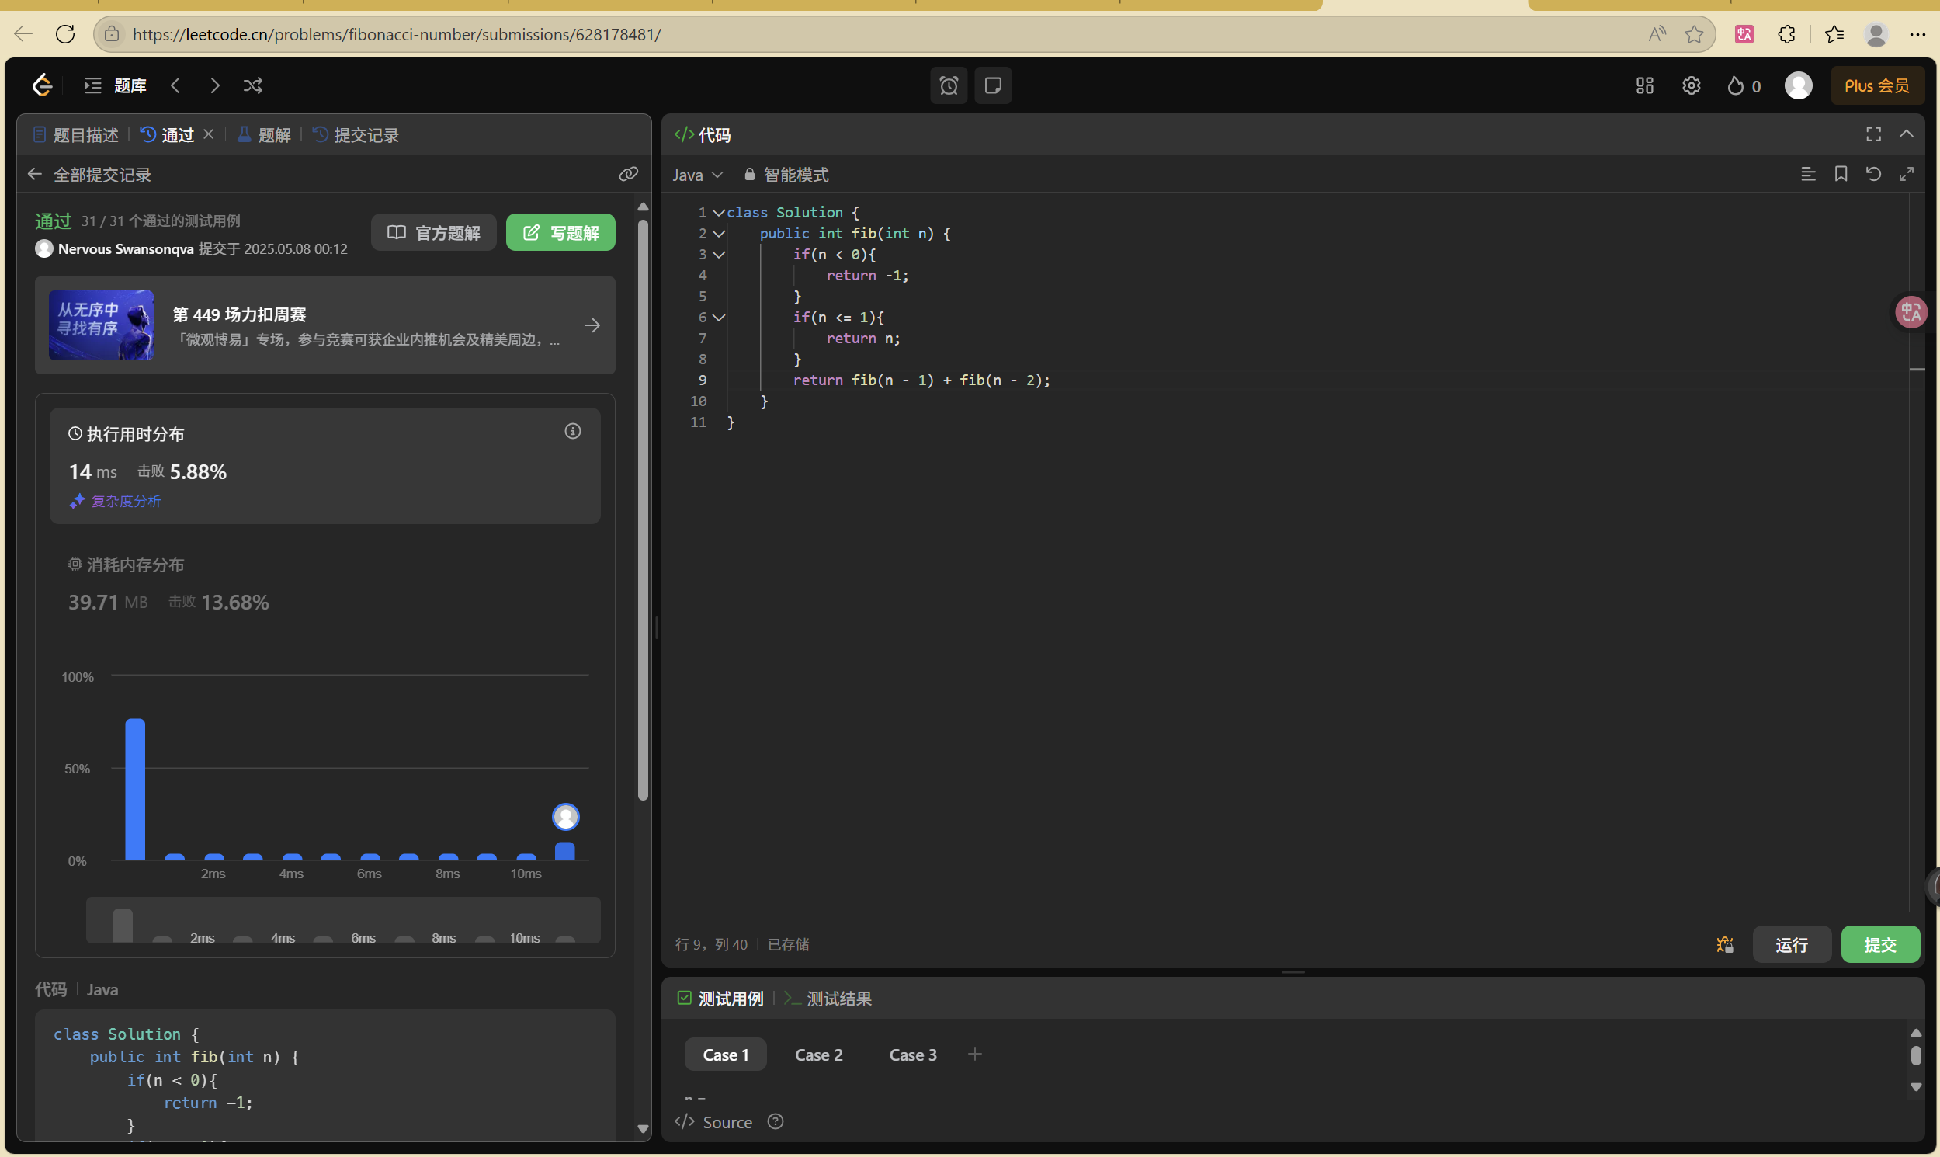Viewport: 1940px width, 1157px height.
Task: Click the editor reset code icon
Action: tap(1874, 174)
